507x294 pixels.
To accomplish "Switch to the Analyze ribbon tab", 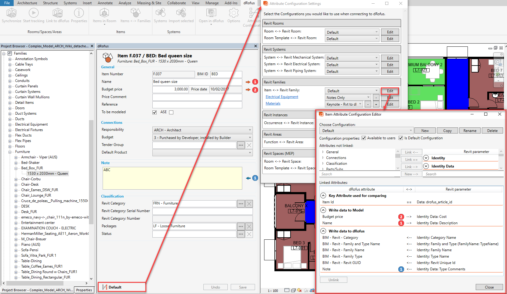I will point(125,3).
